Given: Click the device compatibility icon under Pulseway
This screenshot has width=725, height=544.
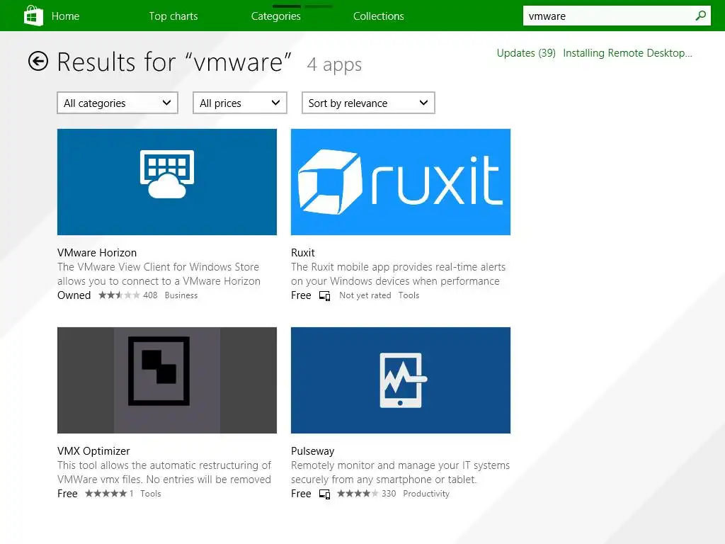Looking at the screenshot, I should point(324,494).
